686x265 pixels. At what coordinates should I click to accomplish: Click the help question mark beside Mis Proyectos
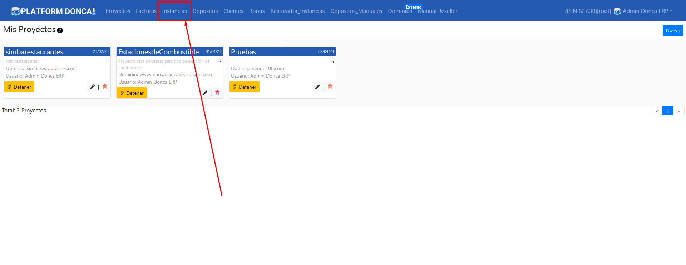60,30
